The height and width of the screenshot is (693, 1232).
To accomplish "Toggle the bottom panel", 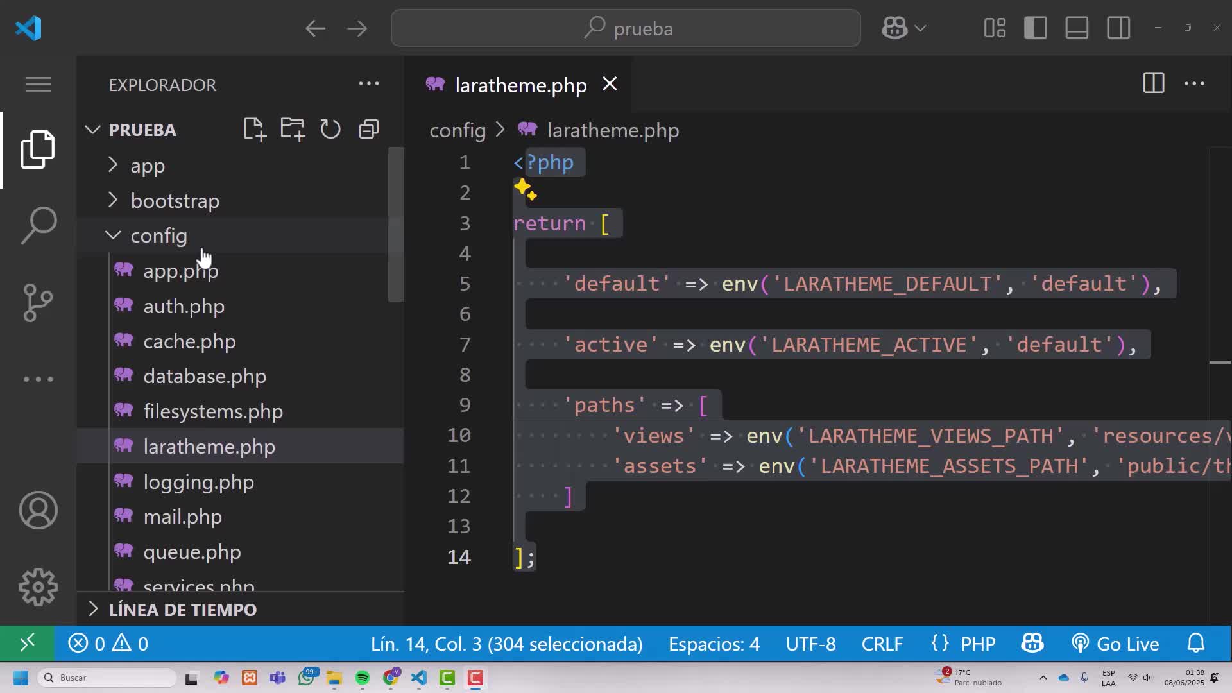I will [1077, 28].
